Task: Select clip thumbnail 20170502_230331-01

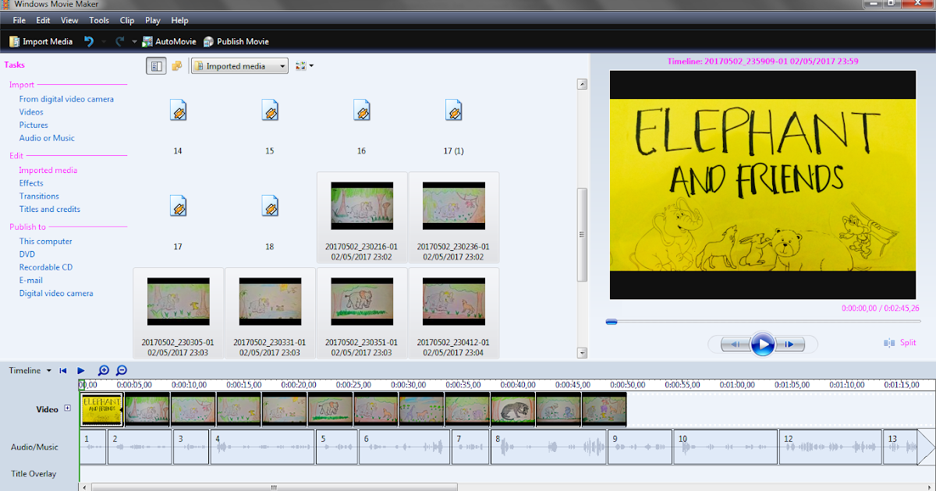Action: pyautogui.click(x=270, y=302)
